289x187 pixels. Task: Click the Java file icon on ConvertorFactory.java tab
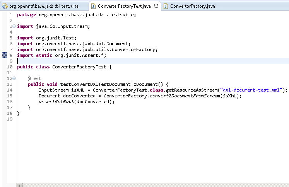(x=166, y=6)
